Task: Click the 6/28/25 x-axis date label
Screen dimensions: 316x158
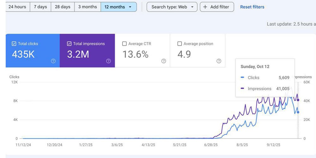Action: [211, 145]
